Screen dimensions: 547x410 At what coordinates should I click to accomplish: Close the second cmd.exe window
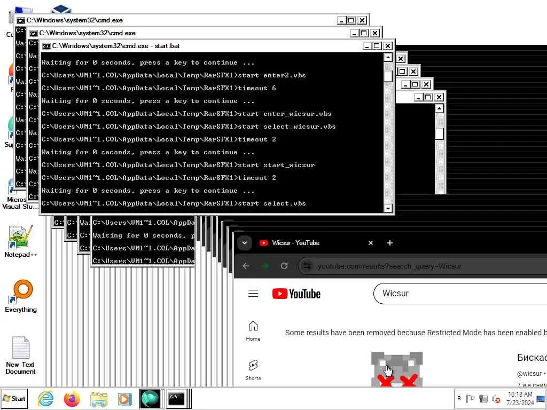coord(375,33)
